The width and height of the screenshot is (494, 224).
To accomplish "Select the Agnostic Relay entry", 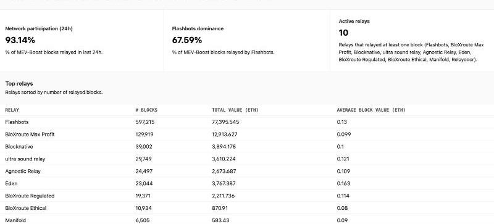I will click(23, 171).
